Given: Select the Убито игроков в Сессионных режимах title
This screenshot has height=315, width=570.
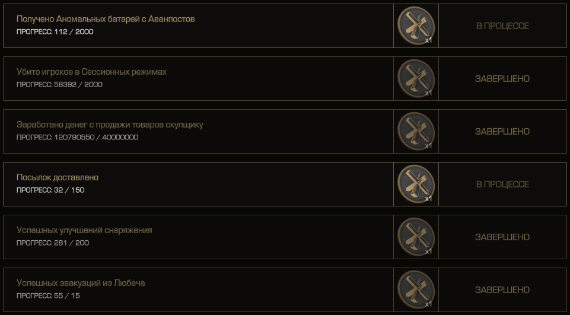Looking at the screenshot, I should pos(91,72).
